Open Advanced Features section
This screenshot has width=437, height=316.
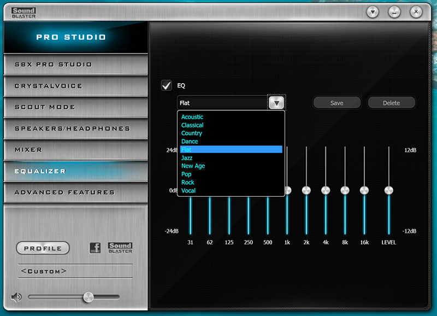pyautogui.click(x=75, y=192)
